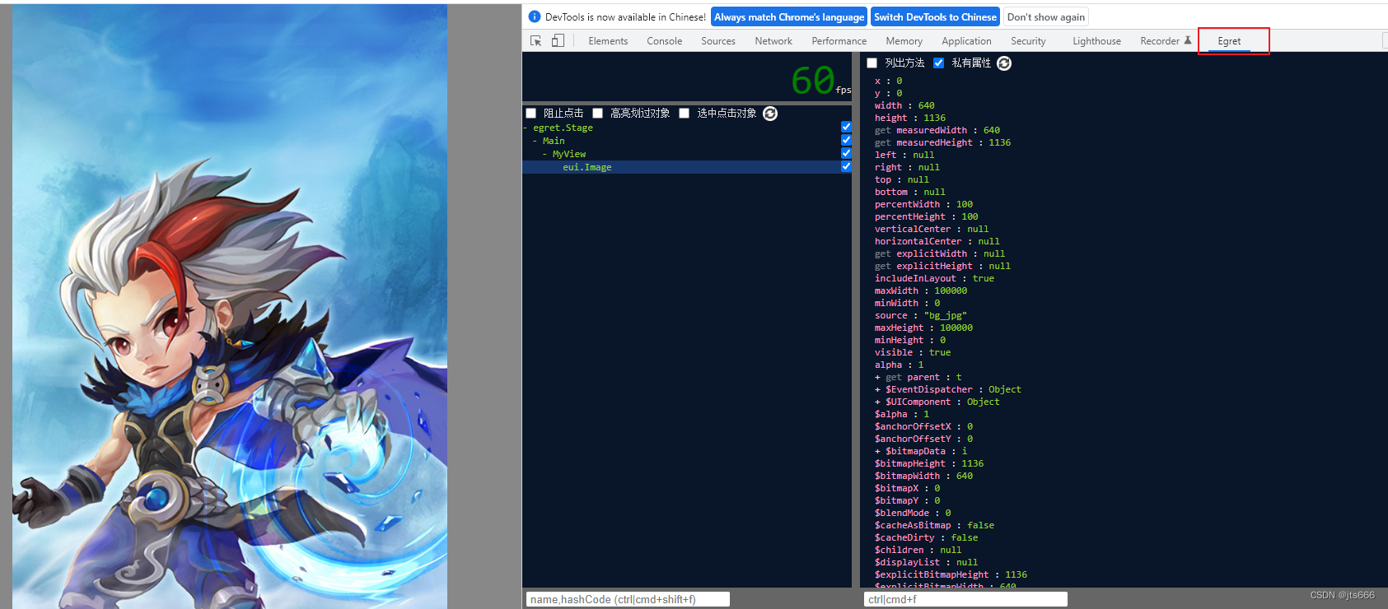Image resolution: width=1388 pixels, height=609 pixels.
Task: Check the 列出方法 checkbox
Action: [x=872, y=63]
